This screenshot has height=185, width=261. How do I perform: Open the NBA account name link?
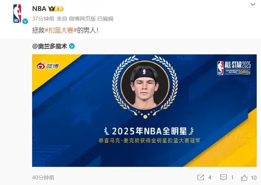click(39, 9)
